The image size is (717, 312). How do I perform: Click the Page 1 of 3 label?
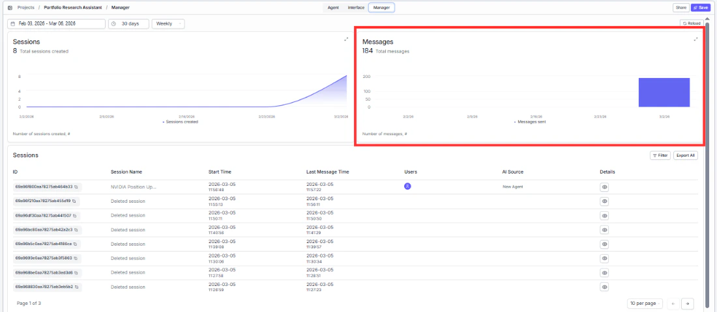click(29, 303)
